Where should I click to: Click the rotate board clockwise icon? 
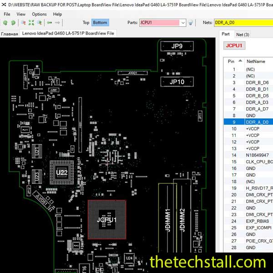point(12,22)
